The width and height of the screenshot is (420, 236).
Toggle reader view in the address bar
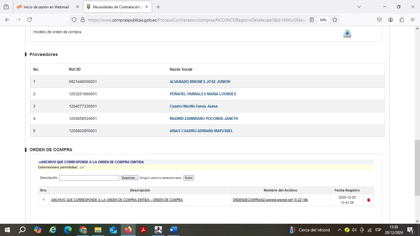(x=312, y=20)
